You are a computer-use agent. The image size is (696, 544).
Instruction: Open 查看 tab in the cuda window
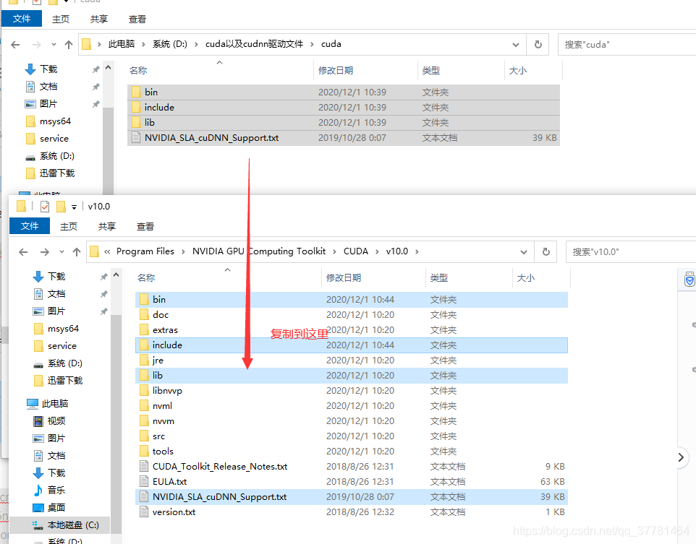click(x=137, y=19)
